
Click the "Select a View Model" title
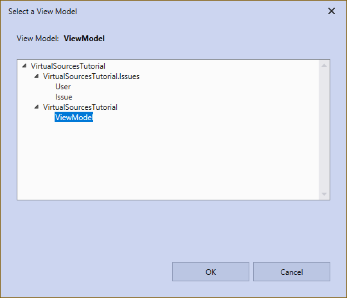pos(42,12)
